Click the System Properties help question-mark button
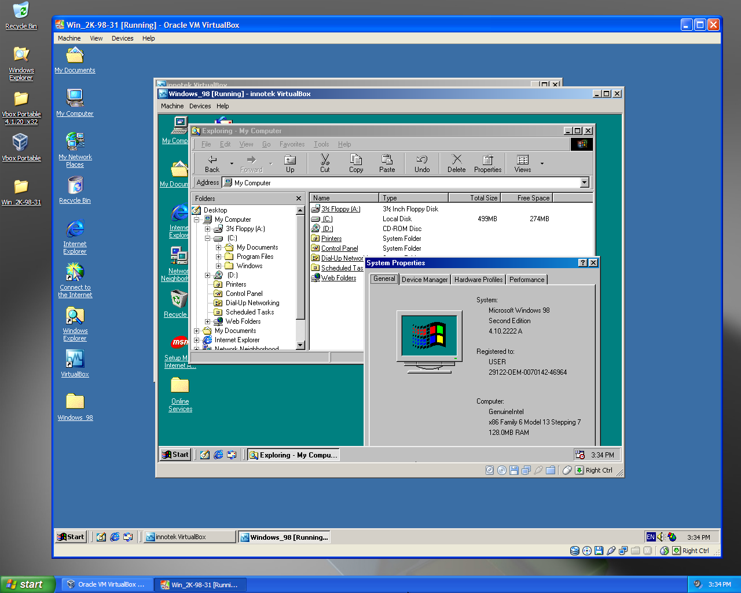The width and height of the screenshot is (741, 593). [x=583, y=263]
